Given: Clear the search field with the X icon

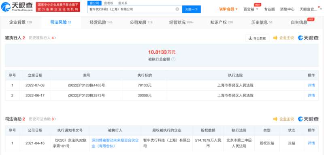Looking at the screenshot, I should pyautogui.click(x=177, y=9).
